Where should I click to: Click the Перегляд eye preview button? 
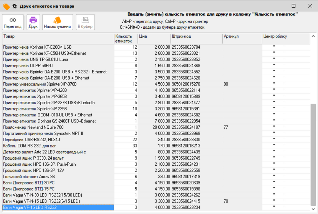click(13, 23)
